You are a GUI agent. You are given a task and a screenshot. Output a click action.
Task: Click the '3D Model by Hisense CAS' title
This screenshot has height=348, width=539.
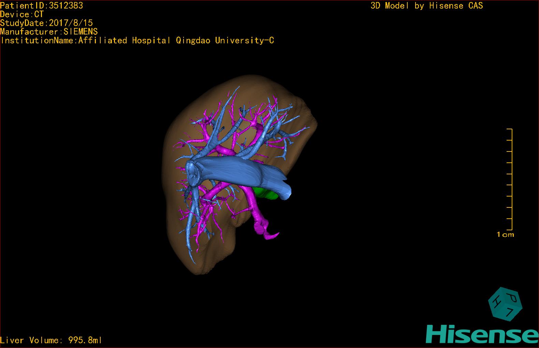[426, 6]
